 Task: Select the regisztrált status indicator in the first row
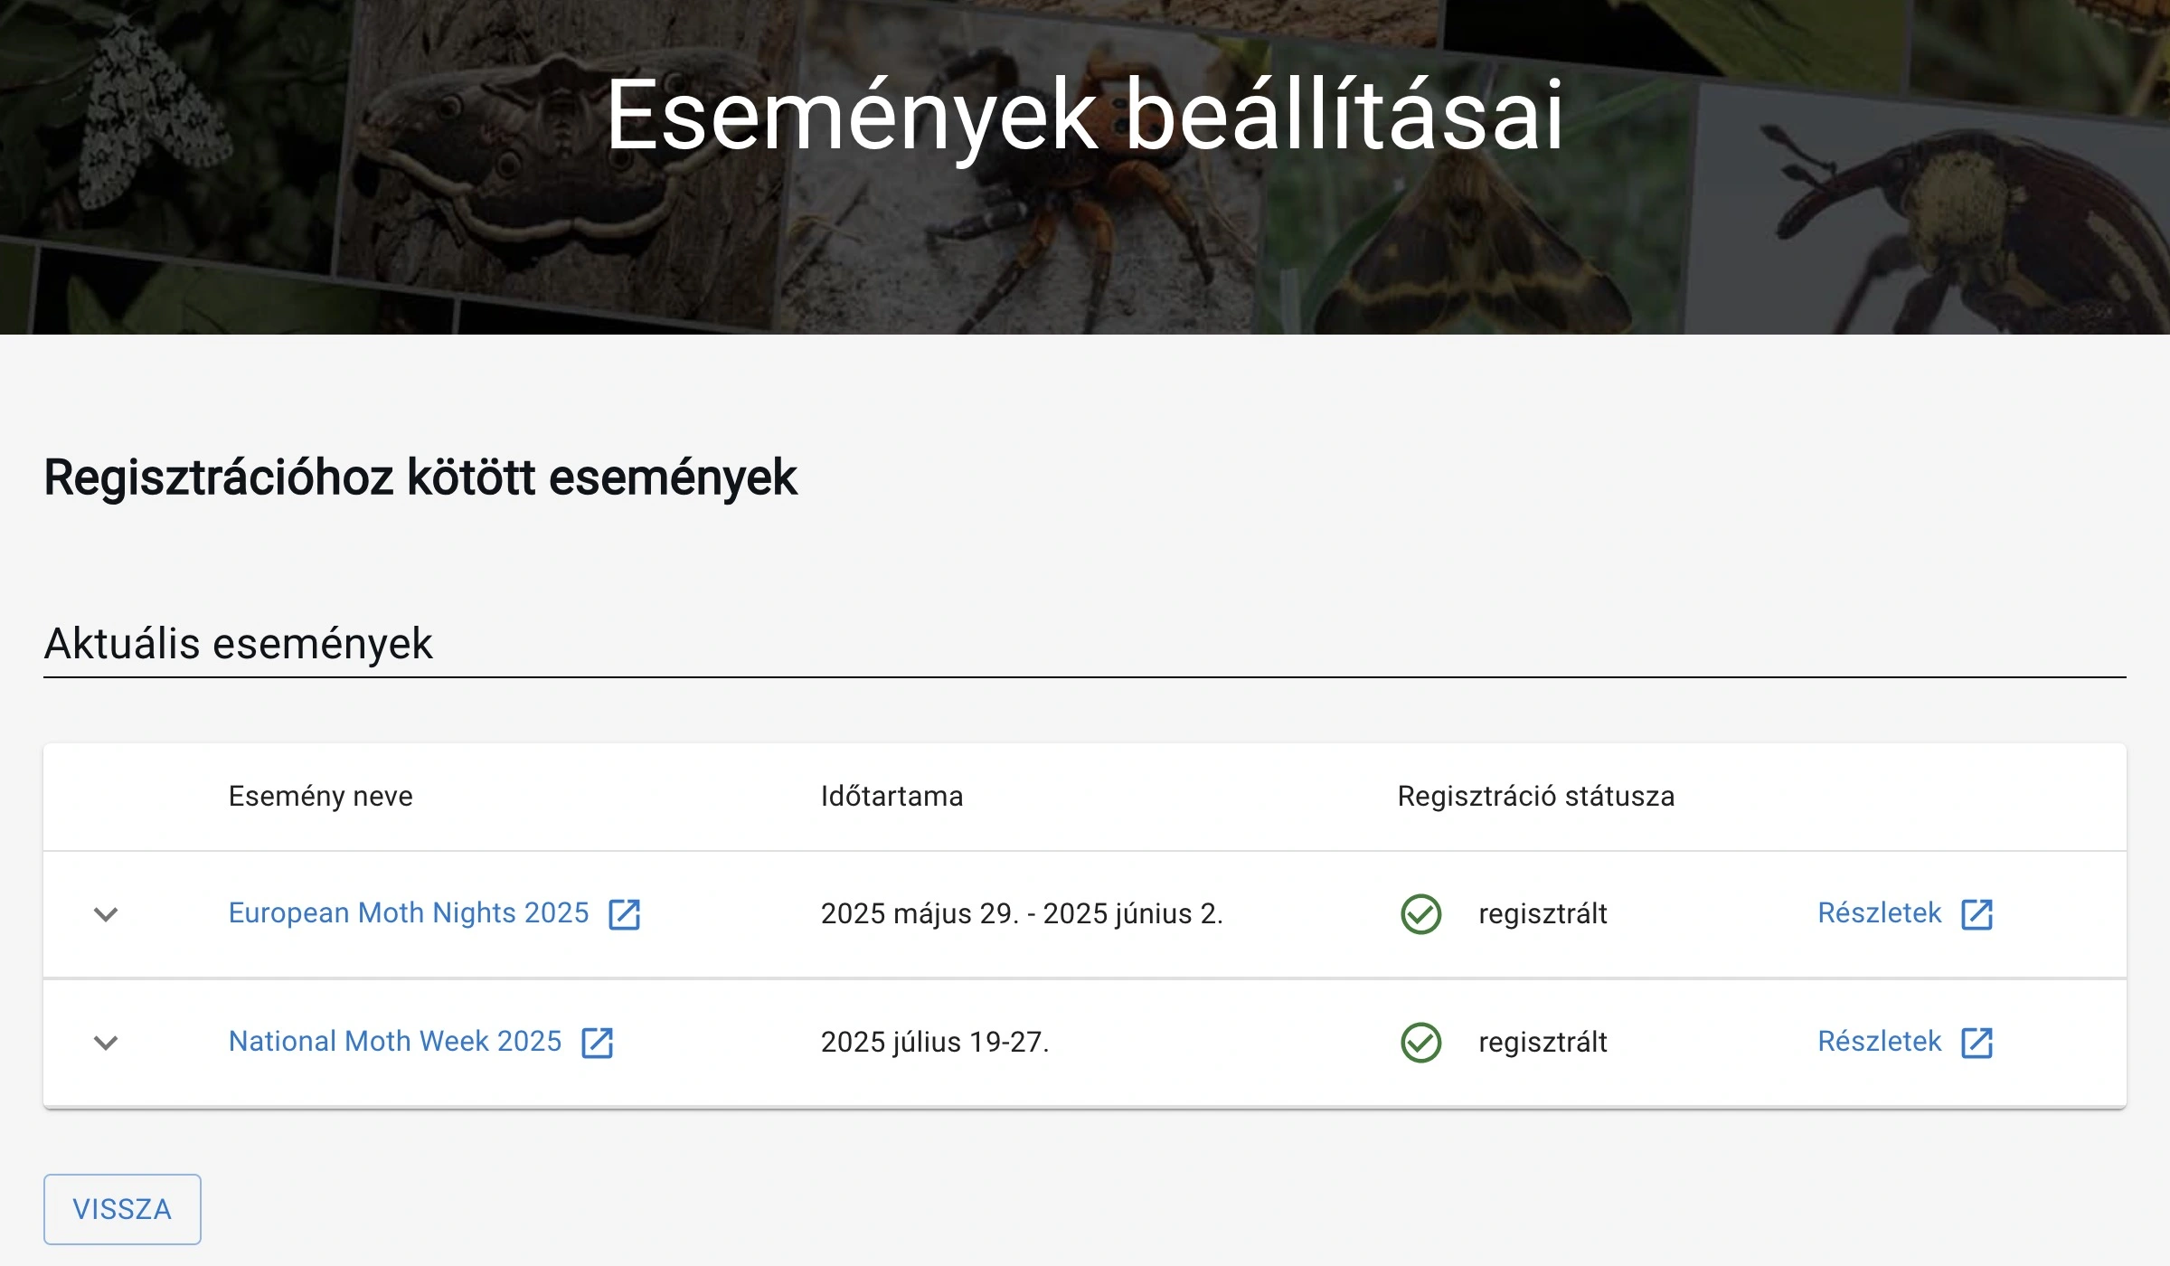1542,914
